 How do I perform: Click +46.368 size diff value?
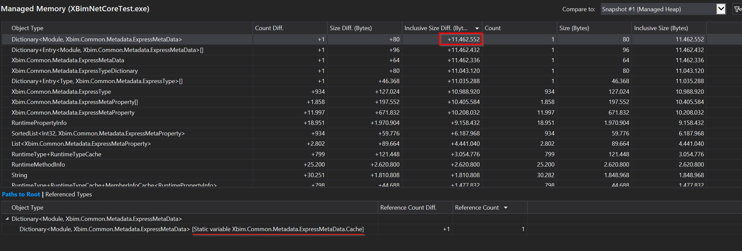coord(389,81)
